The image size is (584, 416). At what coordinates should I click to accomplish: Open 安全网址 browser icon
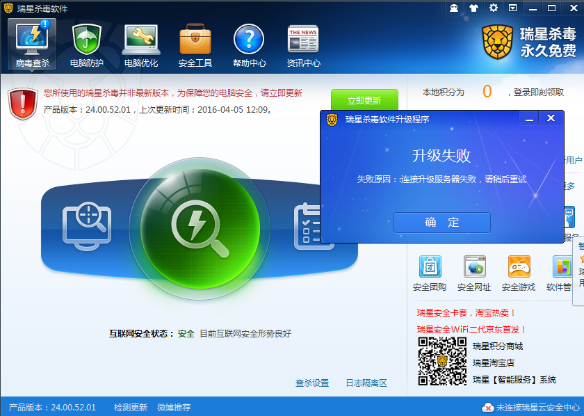click(474, 273)
